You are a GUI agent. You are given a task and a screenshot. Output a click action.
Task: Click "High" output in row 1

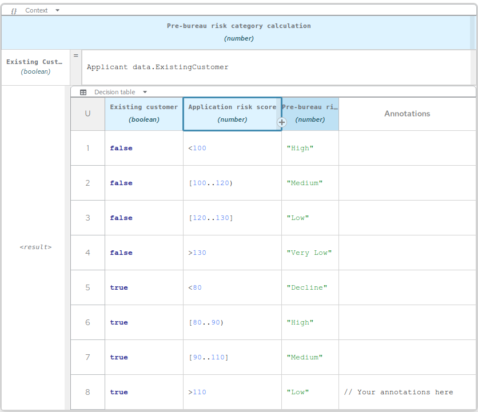(x=310, y=148)
